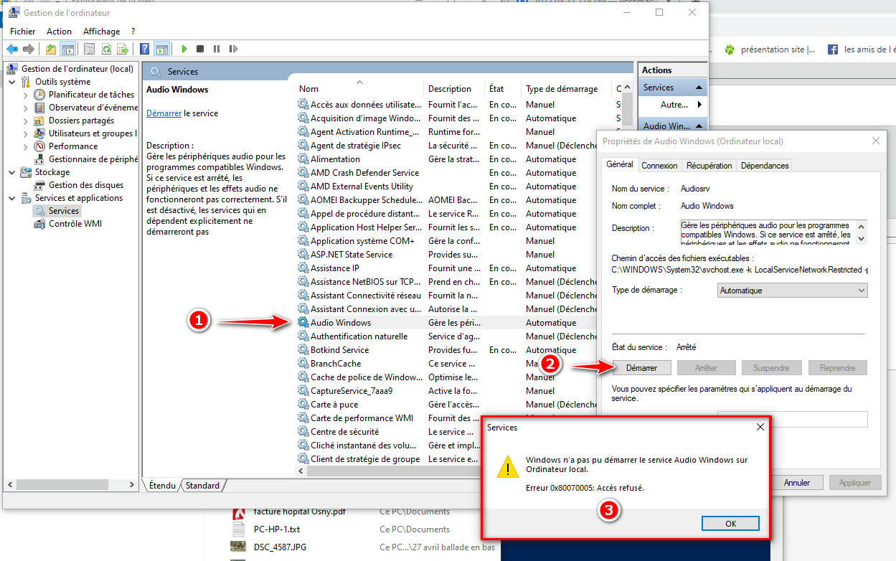Click the Restart service toolbar icon

click(233, 49)
